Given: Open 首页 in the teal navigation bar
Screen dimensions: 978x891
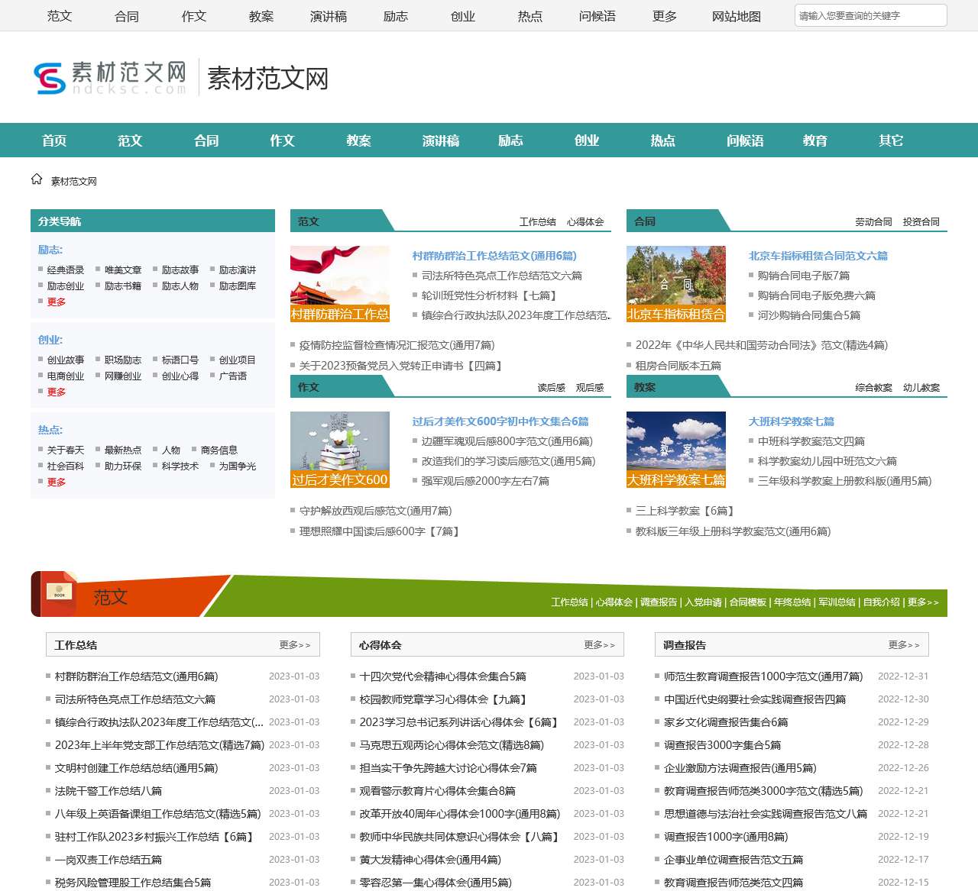Looking at the screenshot, I should click(54, 140).
